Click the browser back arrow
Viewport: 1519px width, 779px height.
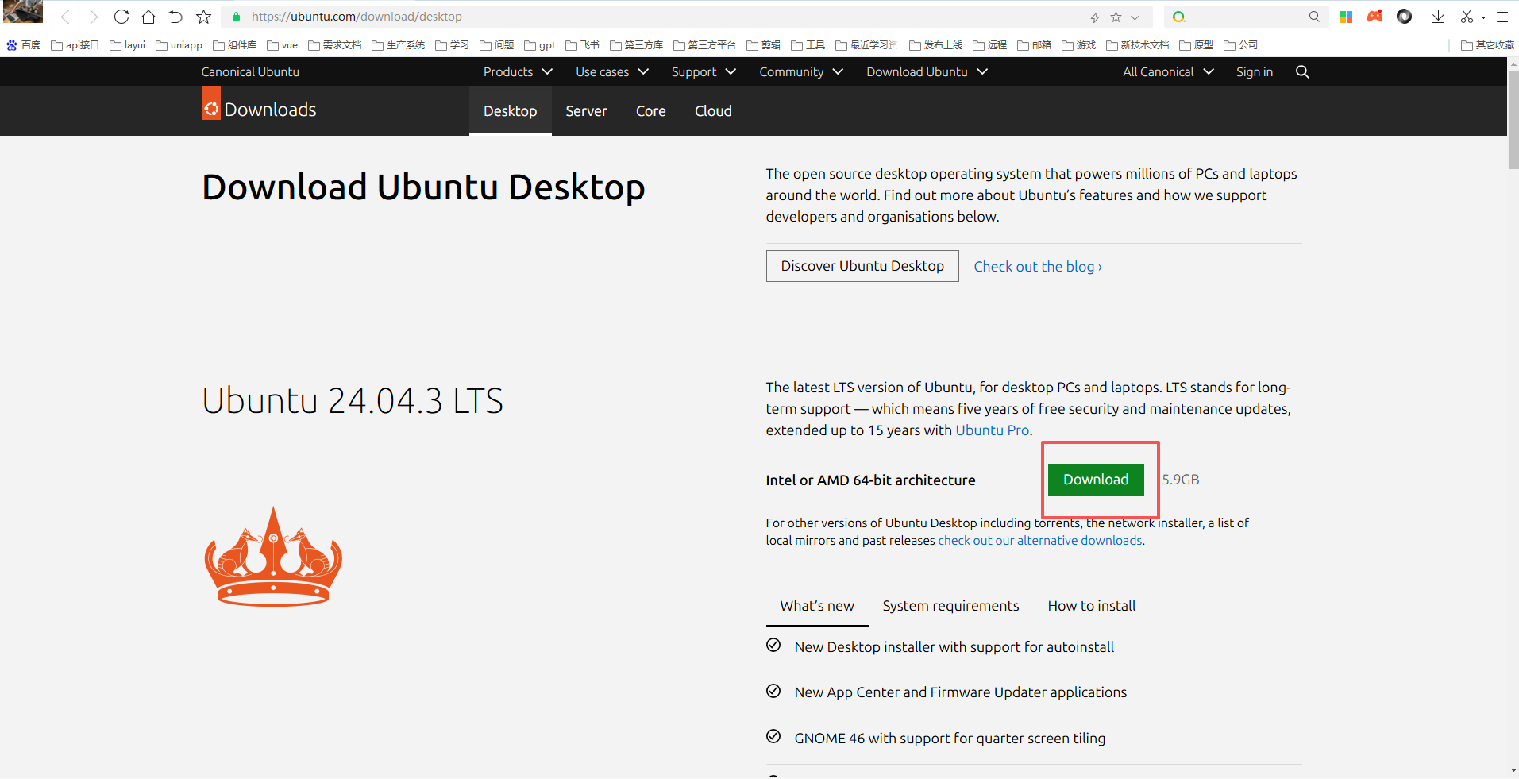click(66, 17)
